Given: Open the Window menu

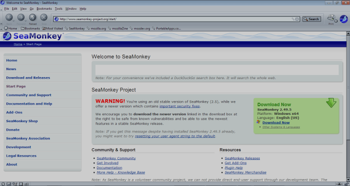Looking at the screenshot, I should tap(71, 9).
